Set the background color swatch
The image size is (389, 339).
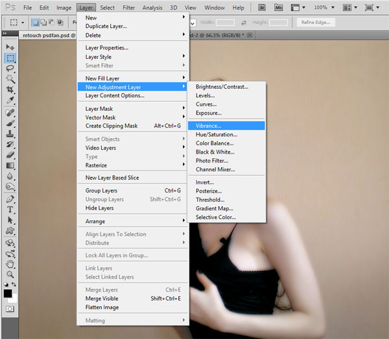(x=14, y=298)
